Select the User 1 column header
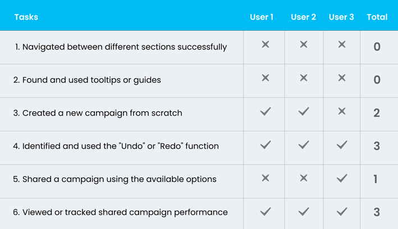 [262, 17]
